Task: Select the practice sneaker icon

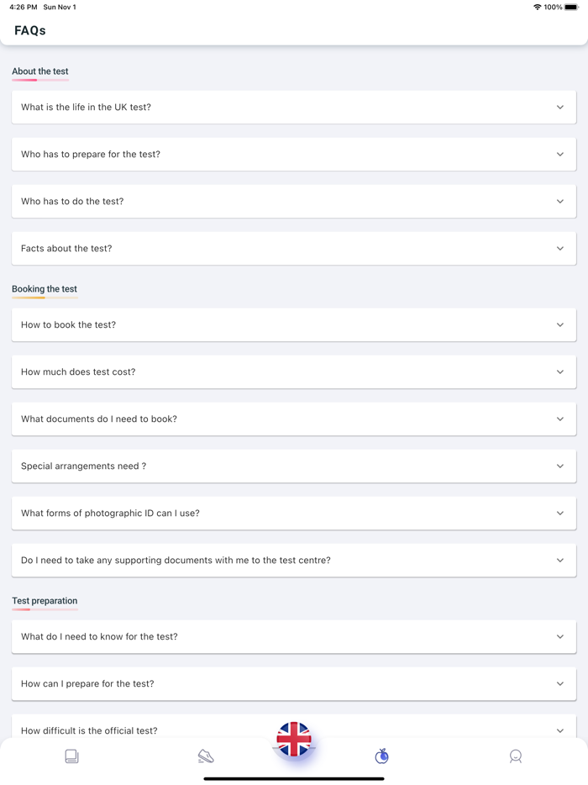Action: [206, 756]
